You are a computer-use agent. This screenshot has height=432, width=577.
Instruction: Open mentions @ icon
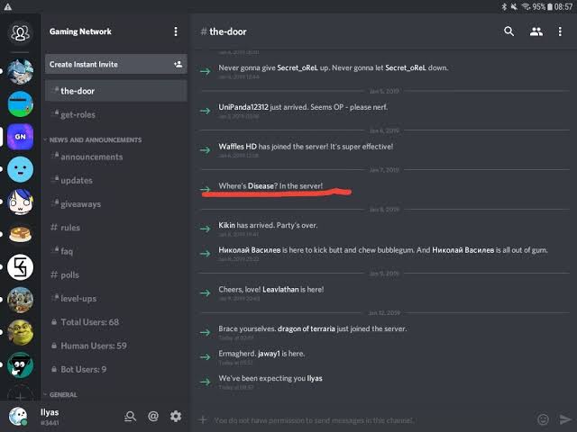(153, 416)
